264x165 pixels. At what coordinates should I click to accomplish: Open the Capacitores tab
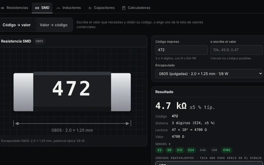click(101, 8)
